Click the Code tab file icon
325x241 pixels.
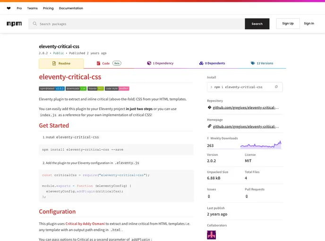98,63
